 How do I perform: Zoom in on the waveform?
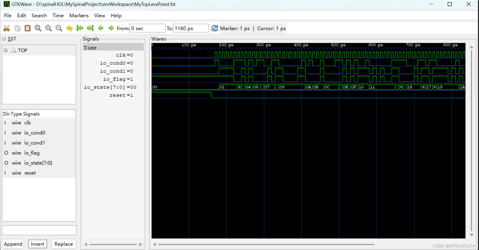48,28
